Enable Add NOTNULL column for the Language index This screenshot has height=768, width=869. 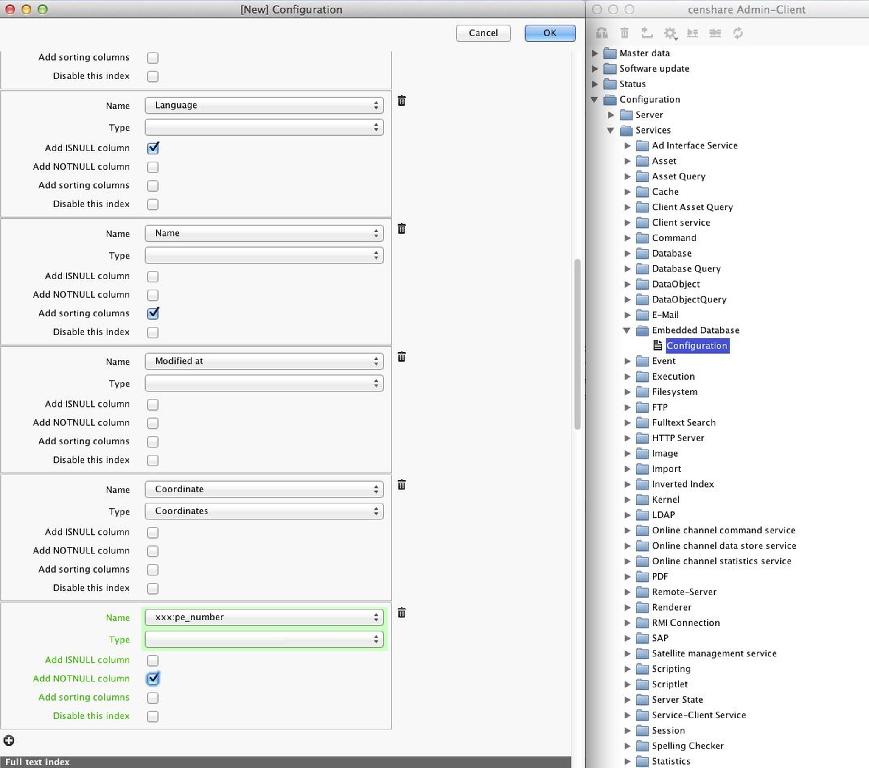tap(153, 167)
